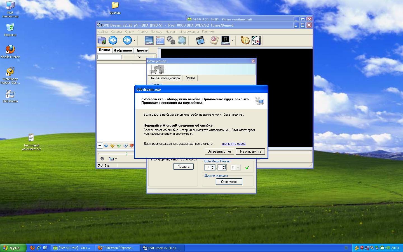This screenshot has width=403, height=252.
Task: Select the Панель позиционера tab
Action: click(x=165, y=78)
